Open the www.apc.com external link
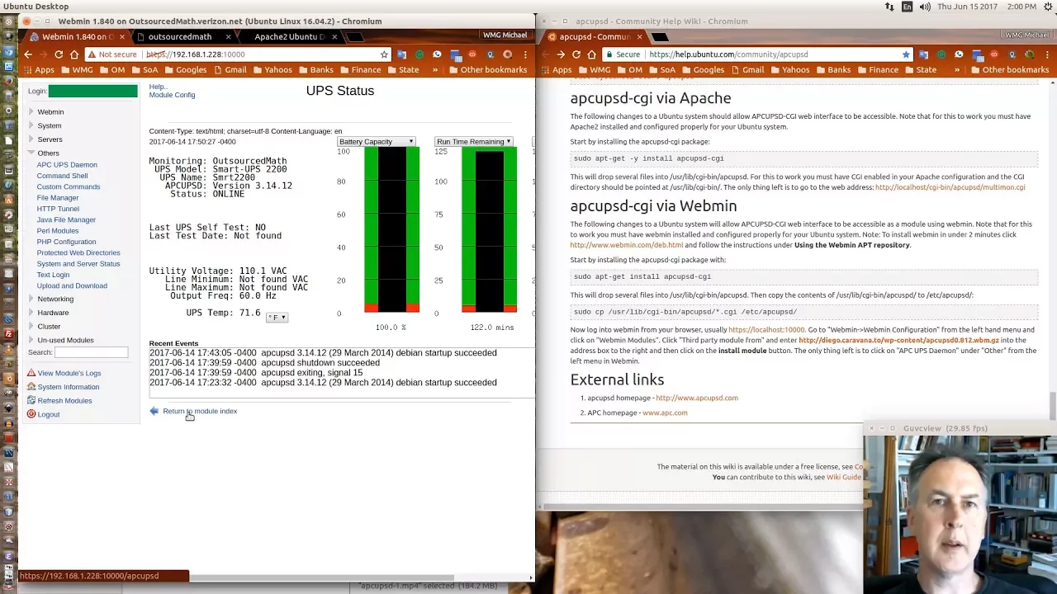 point(665,412)
